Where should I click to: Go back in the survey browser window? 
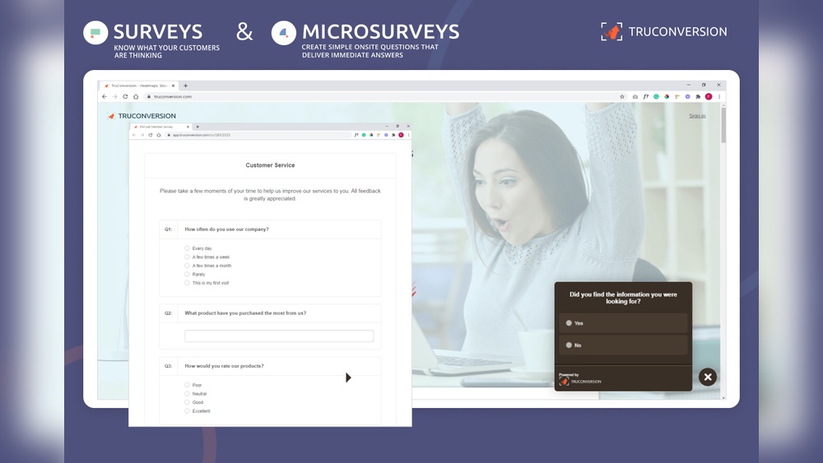pyautogui.click(x=134, y=136)
